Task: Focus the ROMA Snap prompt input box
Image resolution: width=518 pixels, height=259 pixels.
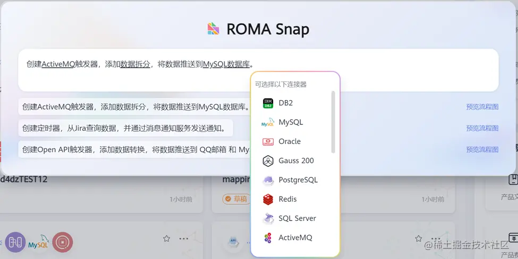Action: click(258, 70)
